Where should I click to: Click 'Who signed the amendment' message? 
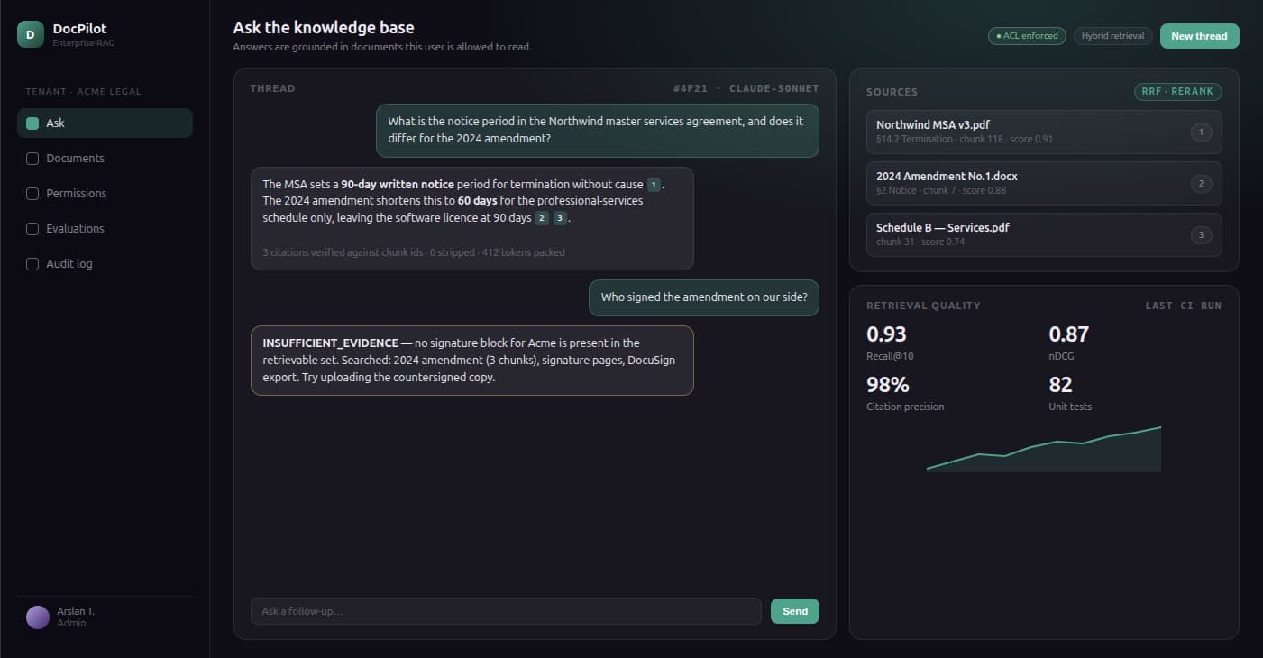click(x=704, y=297)
